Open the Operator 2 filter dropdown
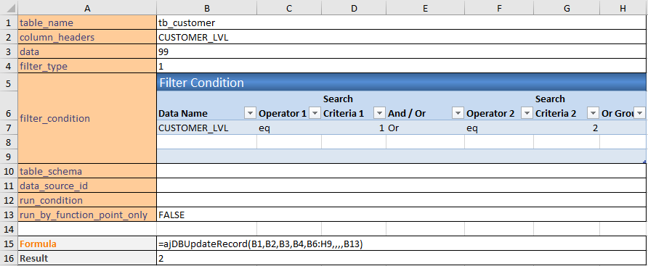Screen dimensions: 648x266 click(527, 113)
